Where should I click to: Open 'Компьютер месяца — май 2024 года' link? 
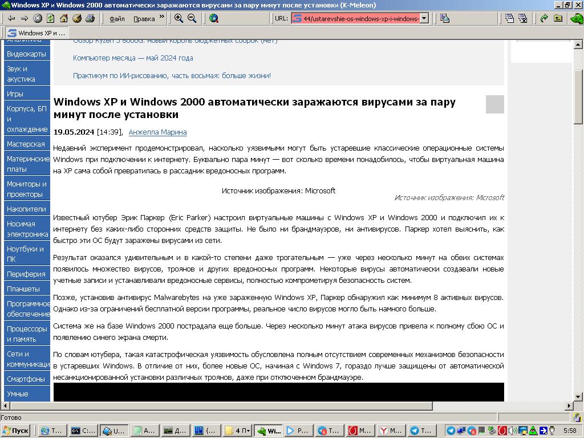[133, 58]
